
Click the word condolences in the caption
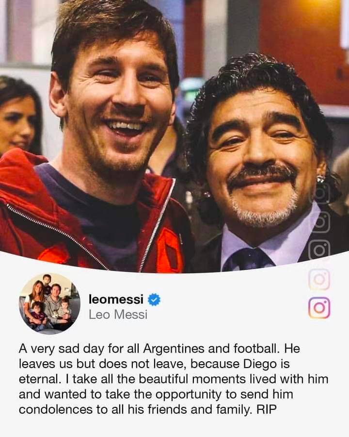coord(56,409)
